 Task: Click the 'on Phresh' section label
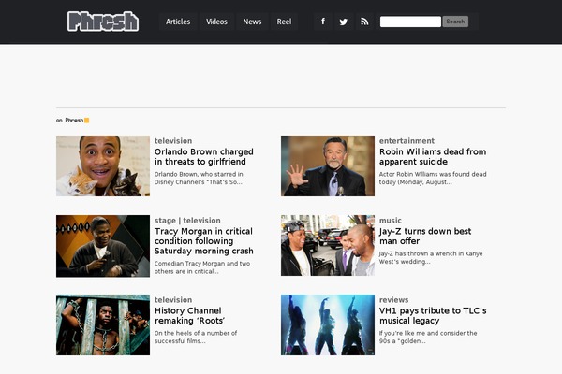(x=70, y=121)
